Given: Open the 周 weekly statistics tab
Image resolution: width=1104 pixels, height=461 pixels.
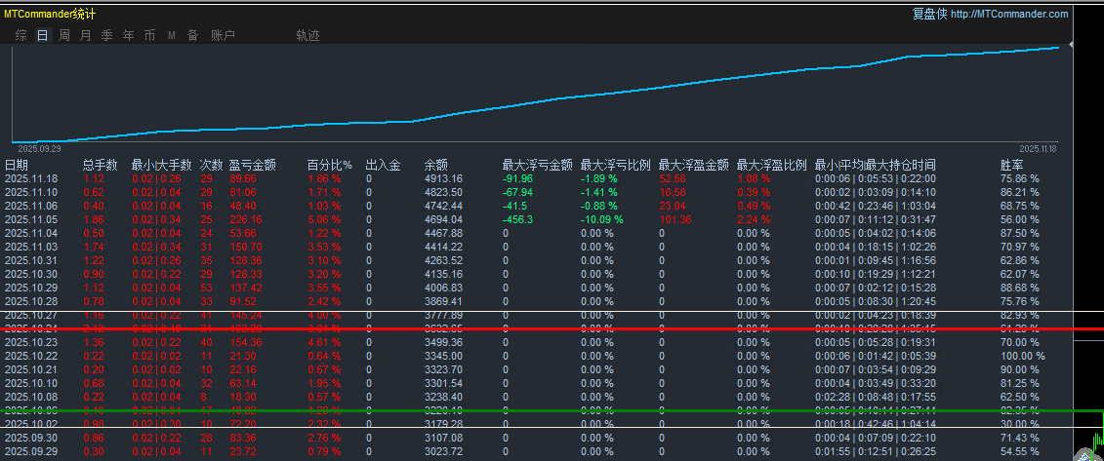Looking at the screenshot, I should (x=64, y=35).
